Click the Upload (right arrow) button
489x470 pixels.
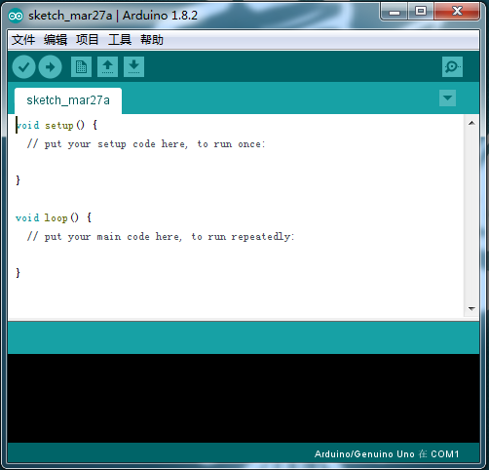pos(50,67)
